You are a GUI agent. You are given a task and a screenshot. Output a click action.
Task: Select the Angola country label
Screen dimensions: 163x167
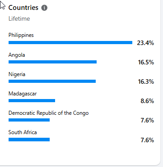pos(17,55)
